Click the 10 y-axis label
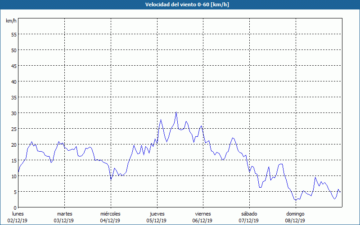 (x=14, y=176)
